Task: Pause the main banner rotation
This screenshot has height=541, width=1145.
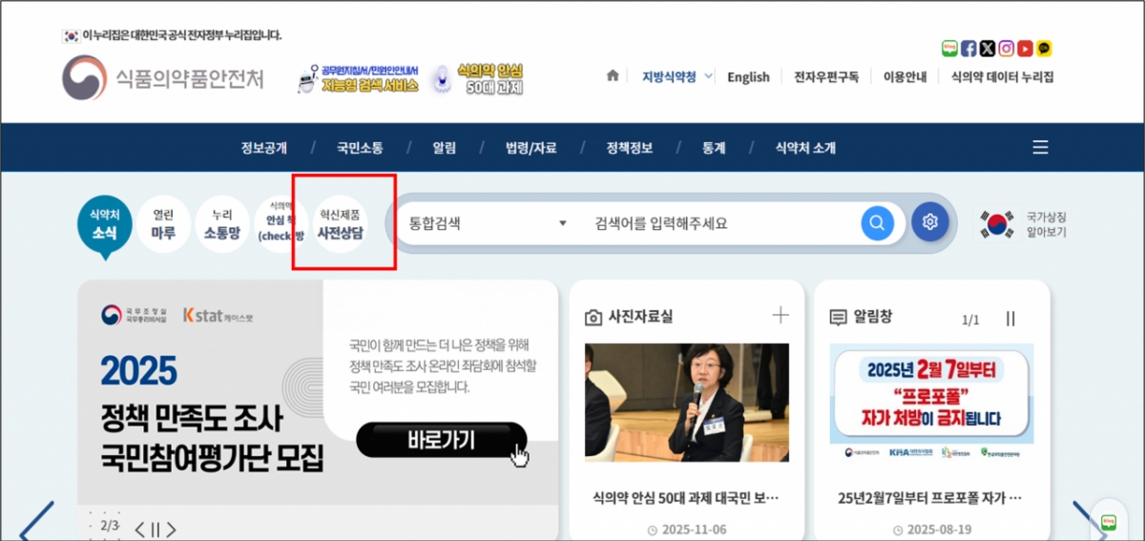Action: coord(156,529)
